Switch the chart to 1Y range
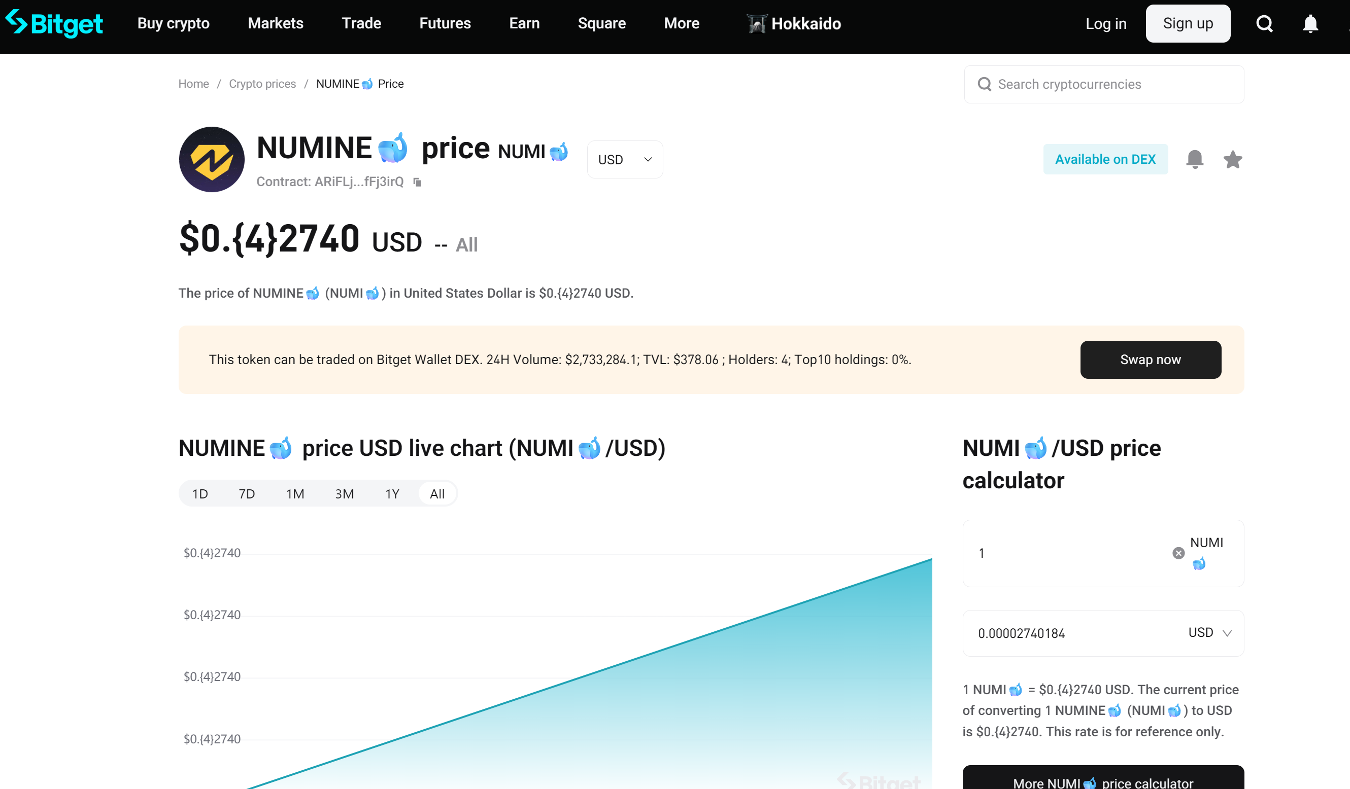This screenshot has width=1350, height=789. click(392, 493)
